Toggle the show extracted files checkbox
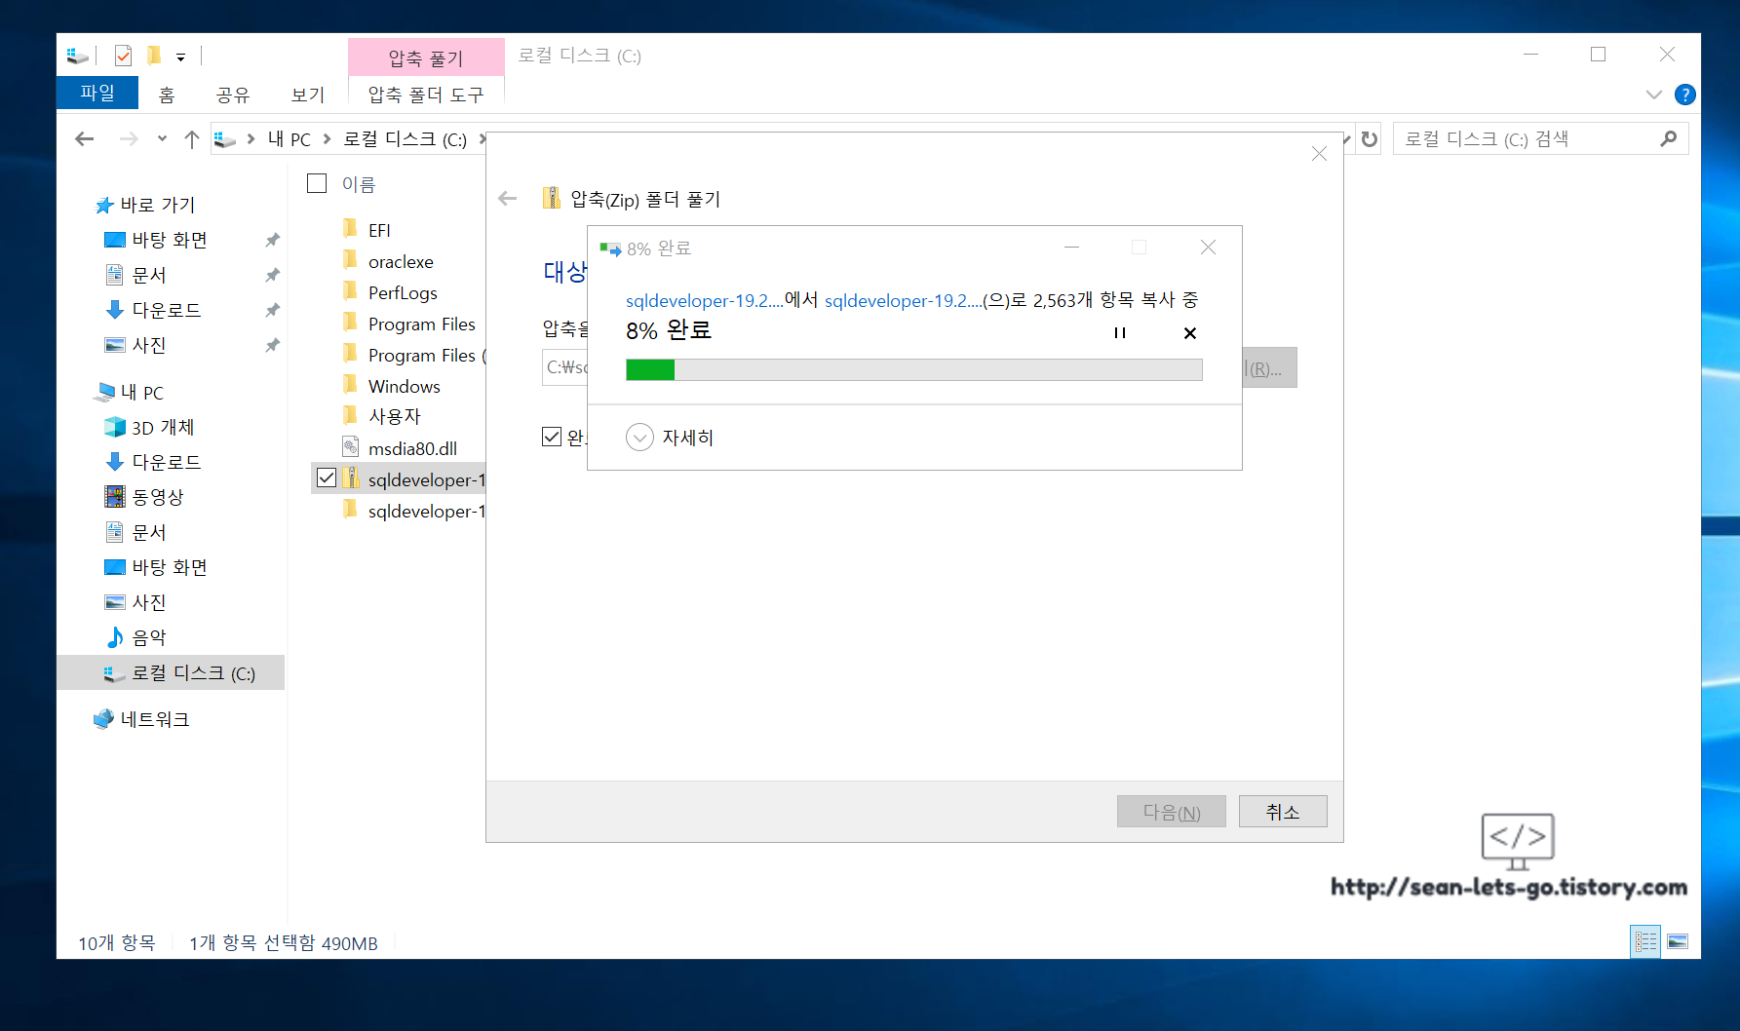Viewport: 1740px width, 1031px height. tap(552, 437)
